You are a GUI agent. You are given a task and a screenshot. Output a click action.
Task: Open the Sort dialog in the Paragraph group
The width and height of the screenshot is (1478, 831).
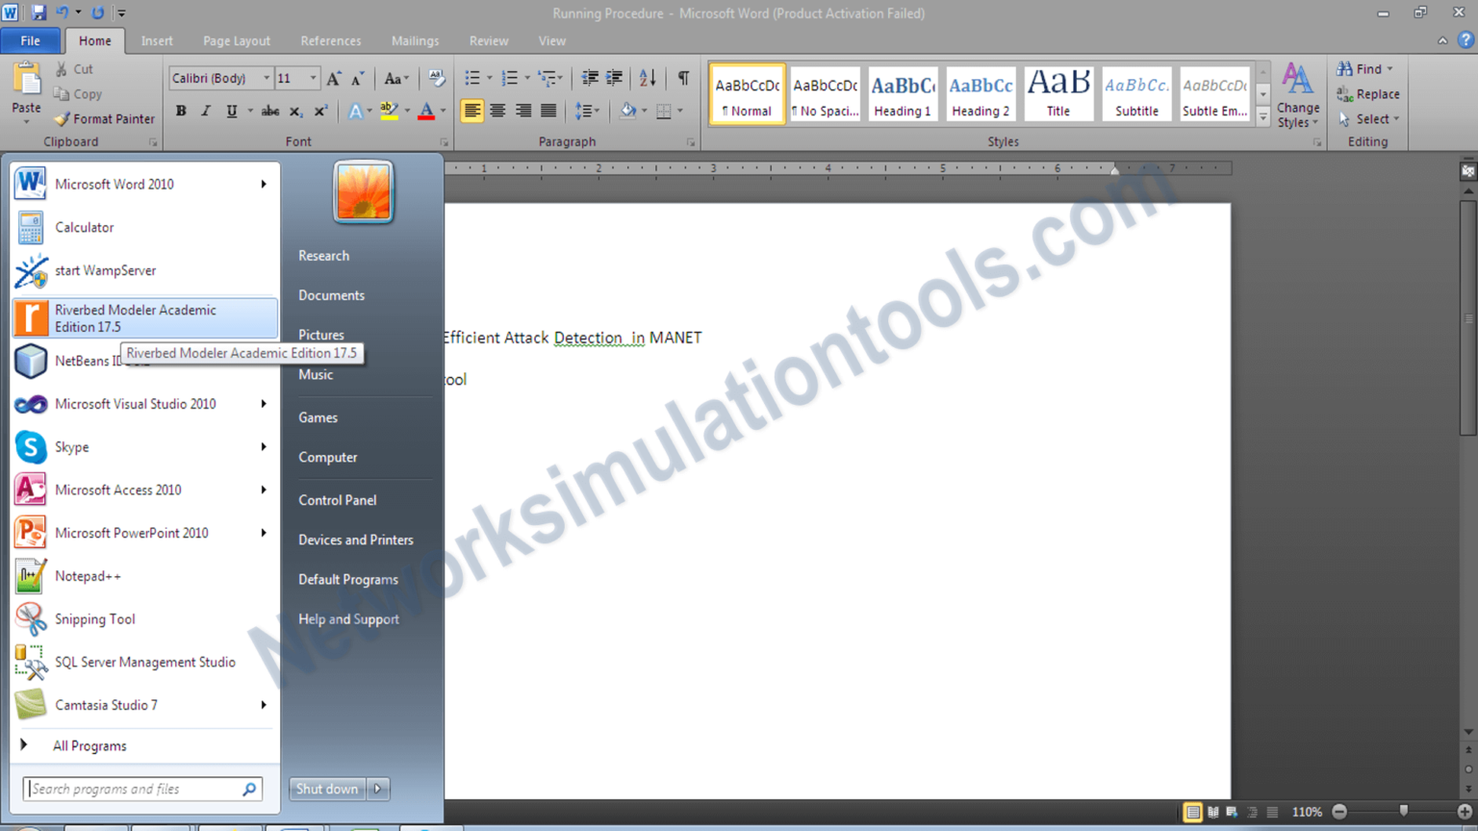(x=647, y=78)
